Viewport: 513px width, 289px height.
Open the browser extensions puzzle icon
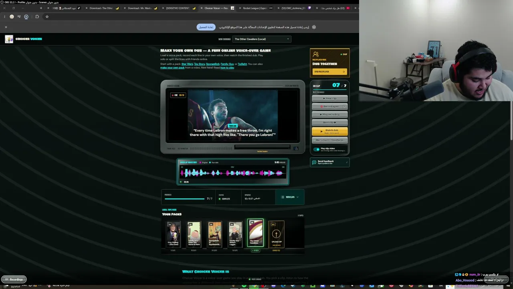(x=37, y=16)
